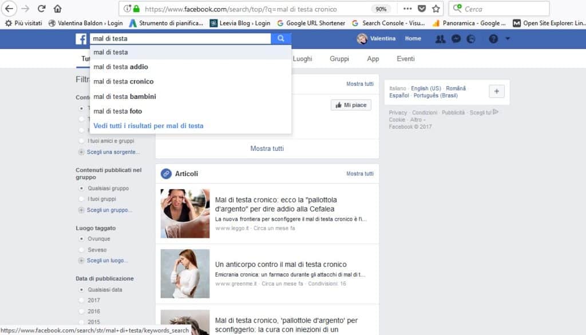Select the 'Seveso' location option

click(81, 250)
